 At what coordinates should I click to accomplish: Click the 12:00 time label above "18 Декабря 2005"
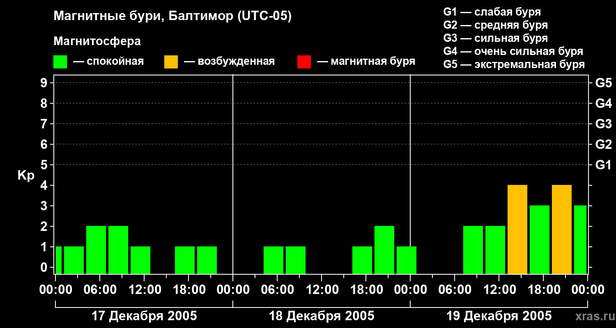click(322, 290)
